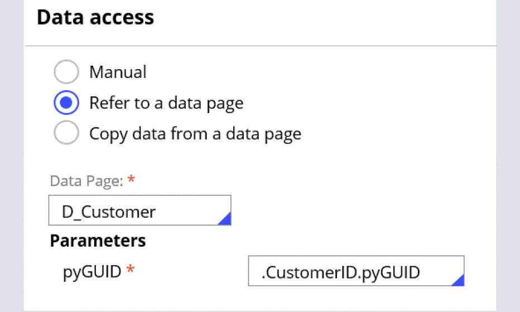Click the Copy data from a data page label
Viewport: 520px width, 312px height.
pyautogui.click(x=195, y=134)
